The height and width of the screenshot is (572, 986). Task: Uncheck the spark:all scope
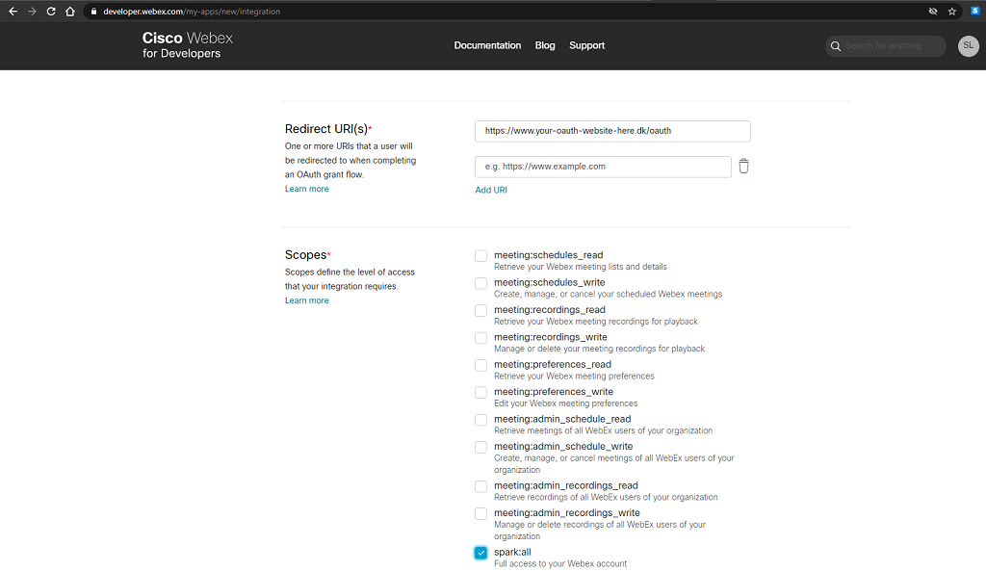coord(481,553)
